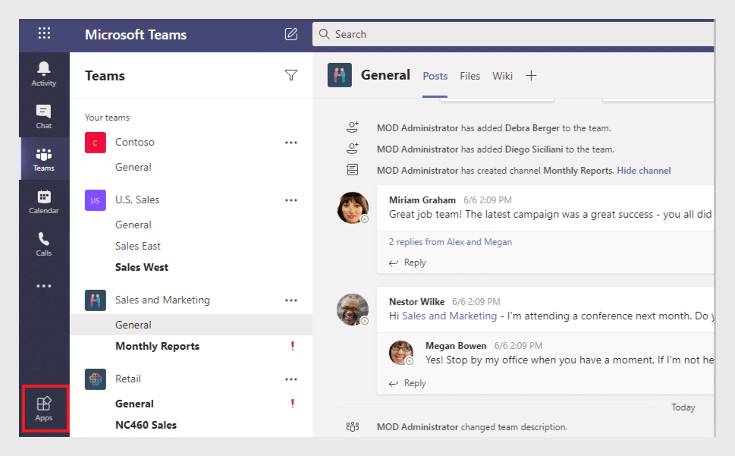Open Retail General channel
735x456 pixels.
[x=134, y=404]
